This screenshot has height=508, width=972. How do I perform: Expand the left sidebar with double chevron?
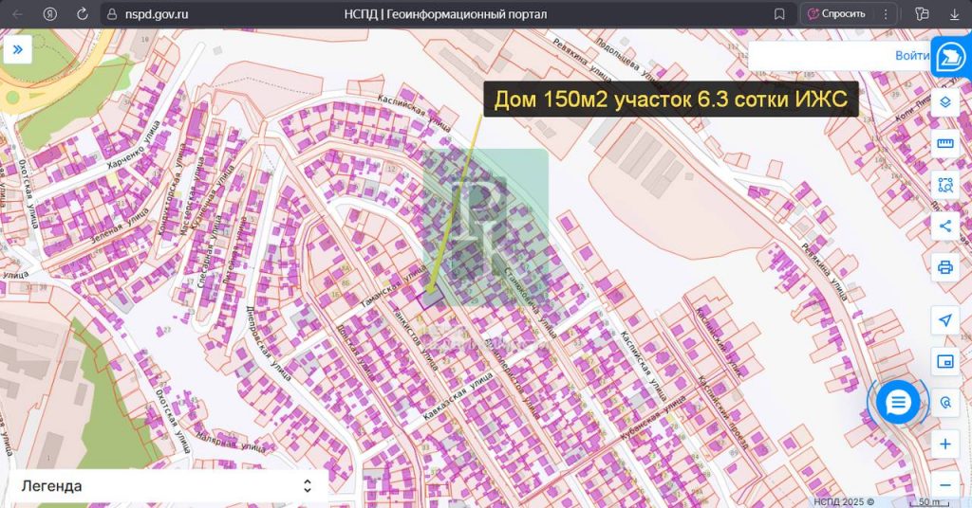pyautogui.click(x=18, y=49)
